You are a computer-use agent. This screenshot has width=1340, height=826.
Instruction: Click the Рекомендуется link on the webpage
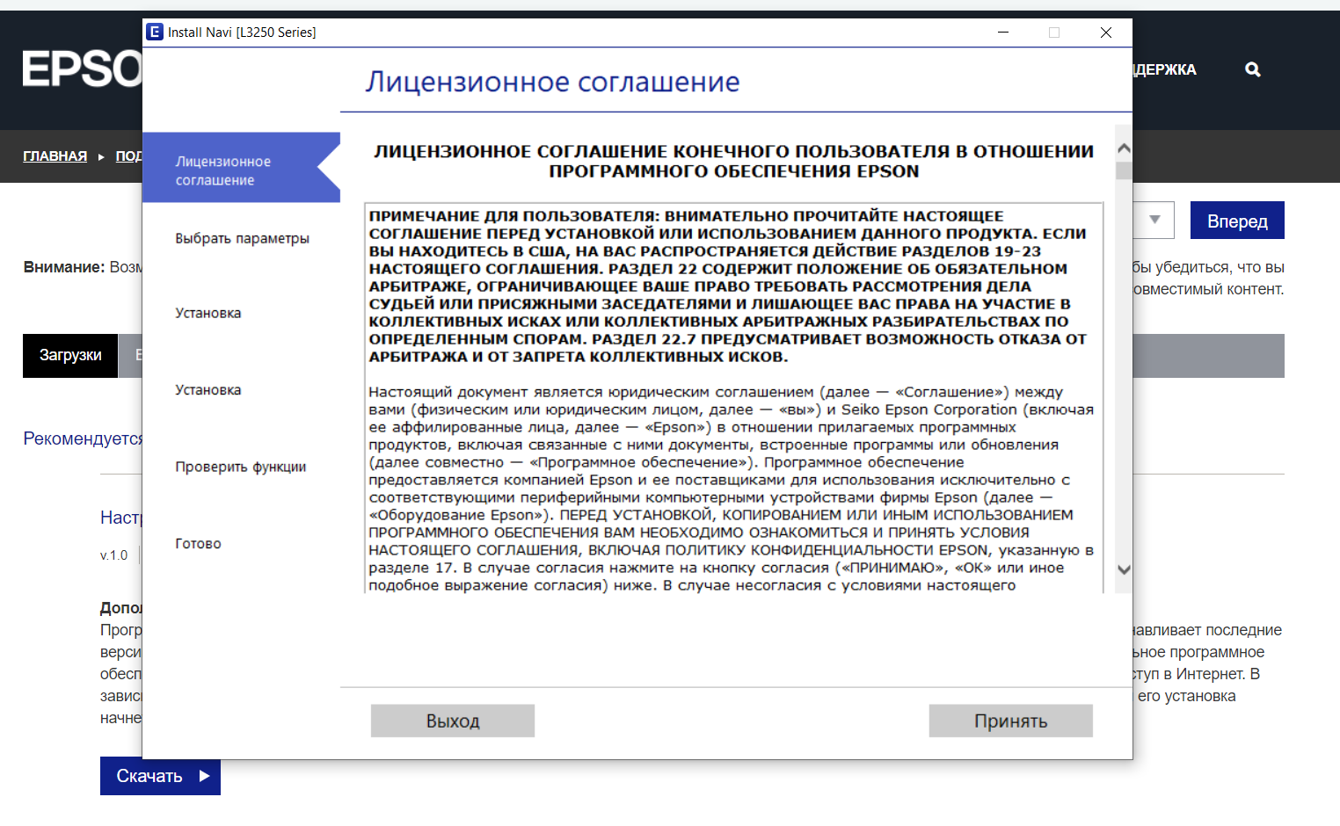point(83,438)
